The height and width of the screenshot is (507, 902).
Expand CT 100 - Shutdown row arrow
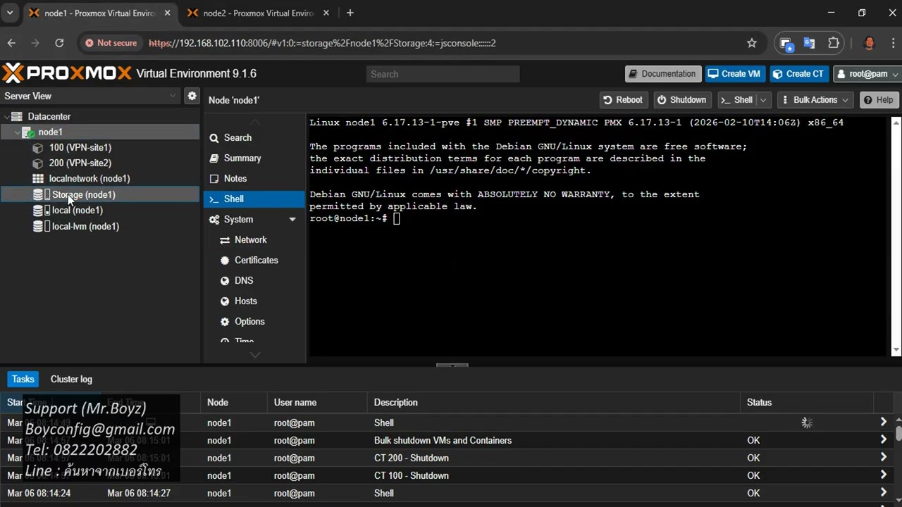883,475
